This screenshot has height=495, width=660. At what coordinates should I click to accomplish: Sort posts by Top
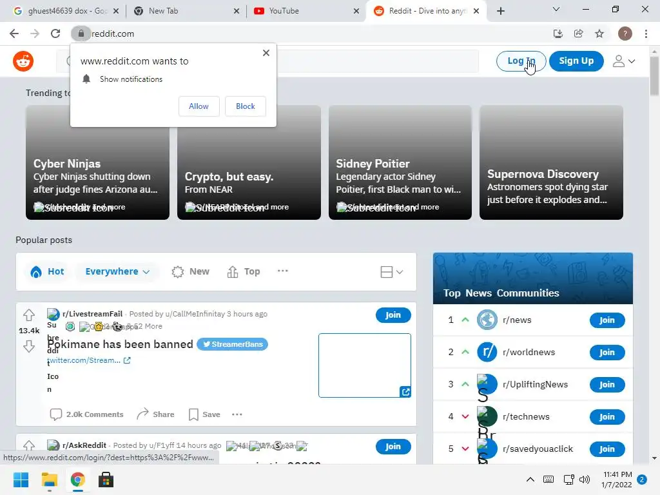pos(243,271)
